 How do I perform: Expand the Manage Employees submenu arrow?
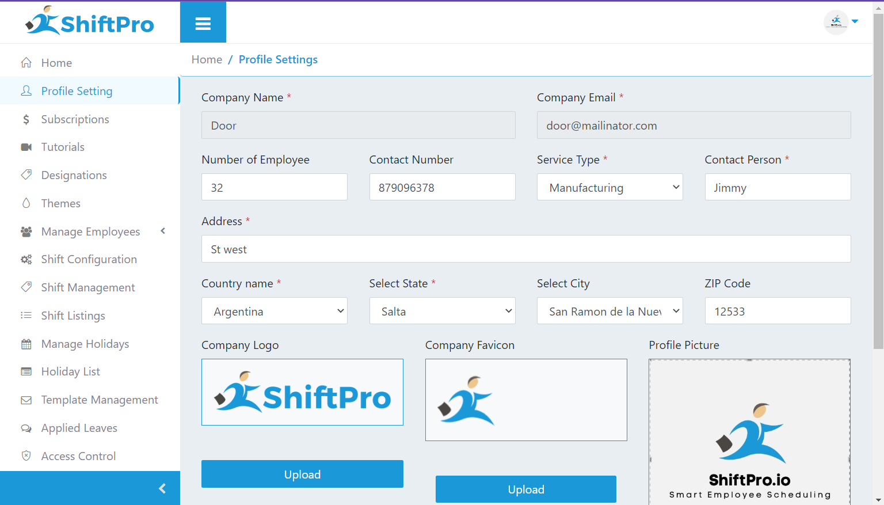click(x=163, y=231)
